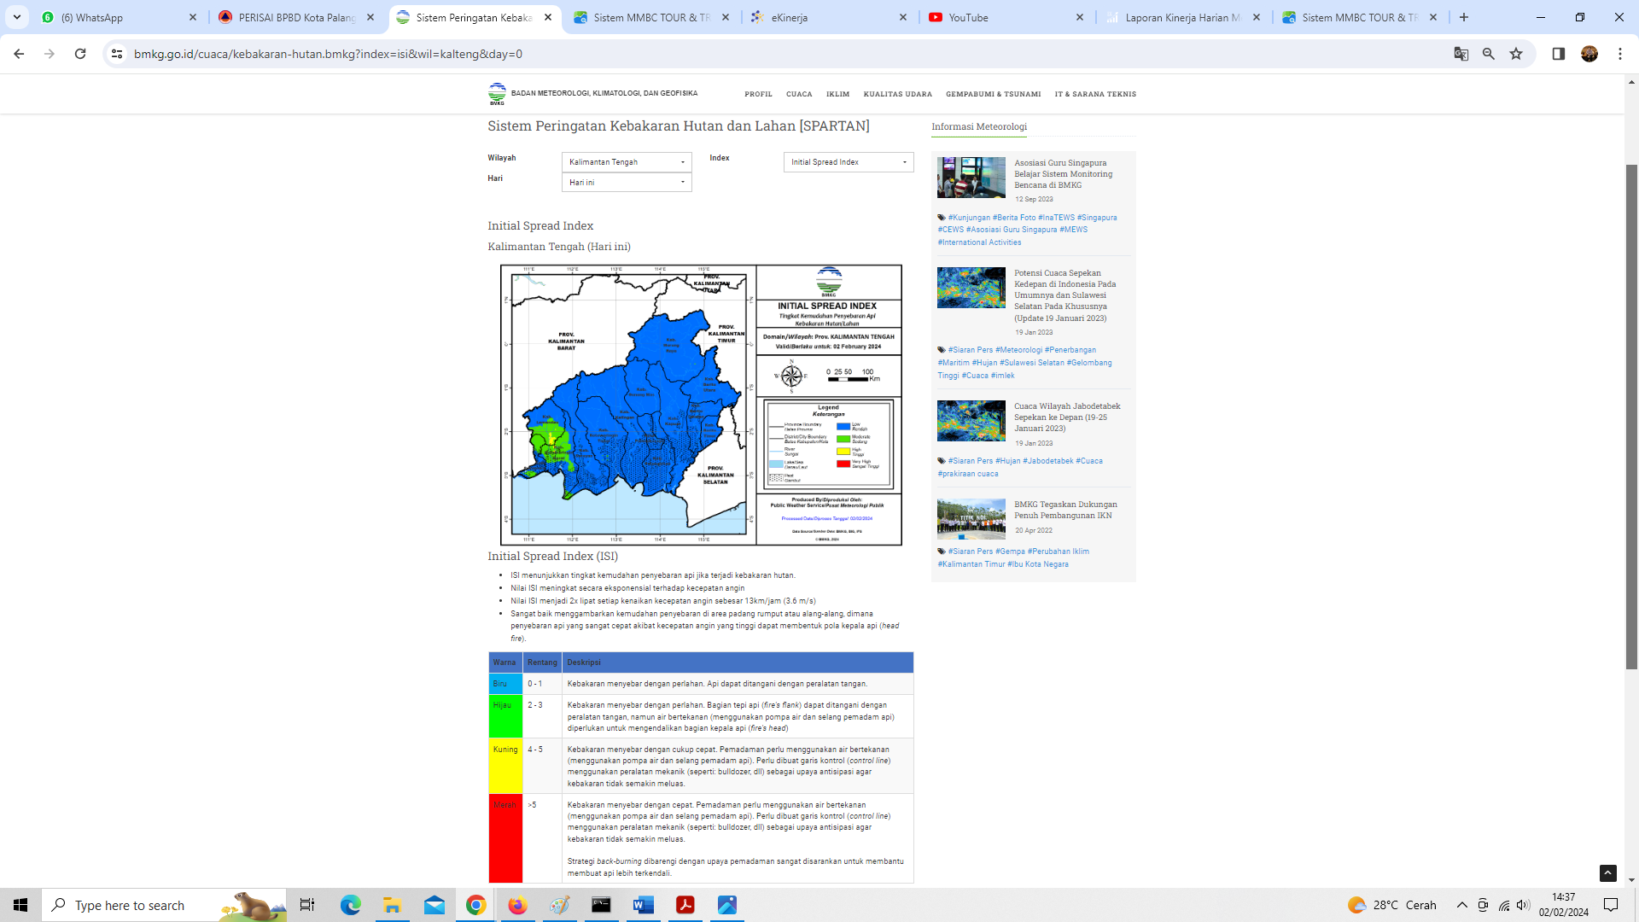
Task: Click the #Kunjungan hashtag link
Action: (x=969, y=218)
